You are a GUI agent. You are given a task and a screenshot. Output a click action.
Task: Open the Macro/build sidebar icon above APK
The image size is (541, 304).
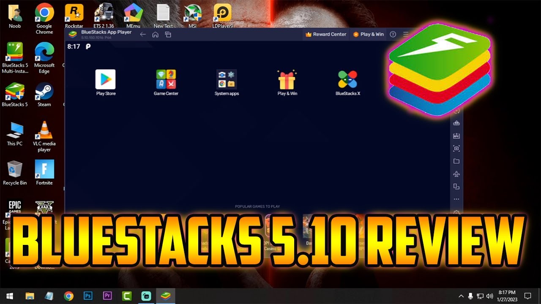456,123
